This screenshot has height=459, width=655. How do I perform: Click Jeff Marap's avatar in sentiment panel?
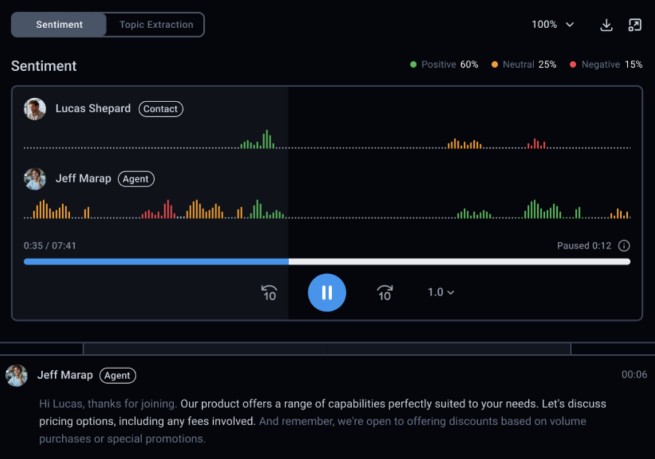pos(35,179)
